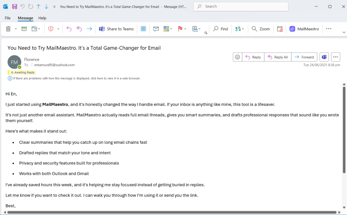Click the Save icon in title bar
The height and width of the screenshot is (215, 347).
(15, 7)
